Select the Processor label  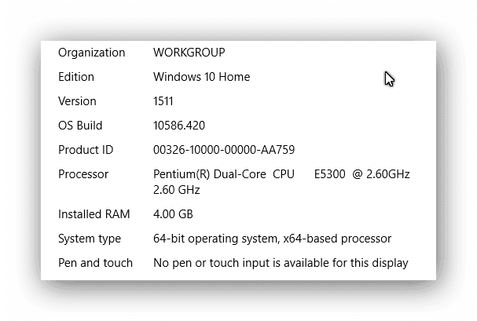(83, 174)
